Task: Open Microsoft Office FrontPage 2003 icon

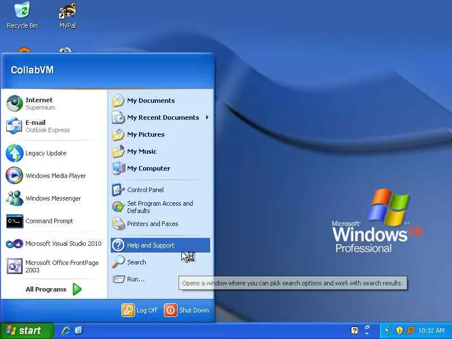Action: (15, 266)
